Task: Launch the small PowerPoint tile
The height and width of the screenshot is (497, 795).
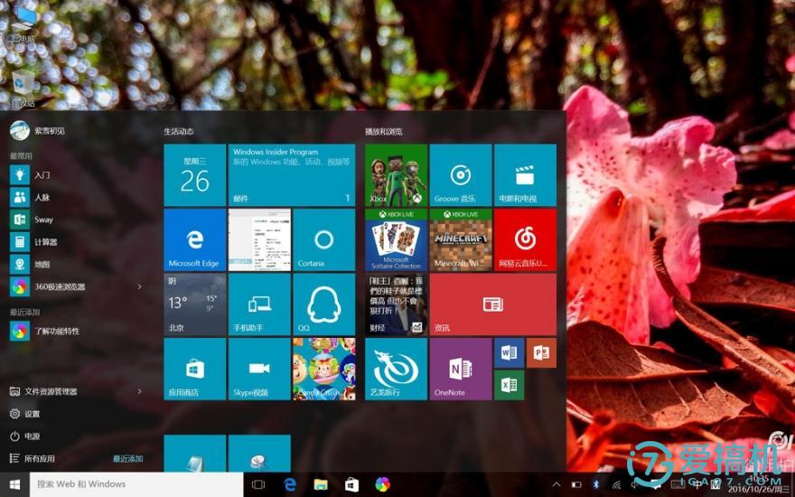Action: point(541,352)
